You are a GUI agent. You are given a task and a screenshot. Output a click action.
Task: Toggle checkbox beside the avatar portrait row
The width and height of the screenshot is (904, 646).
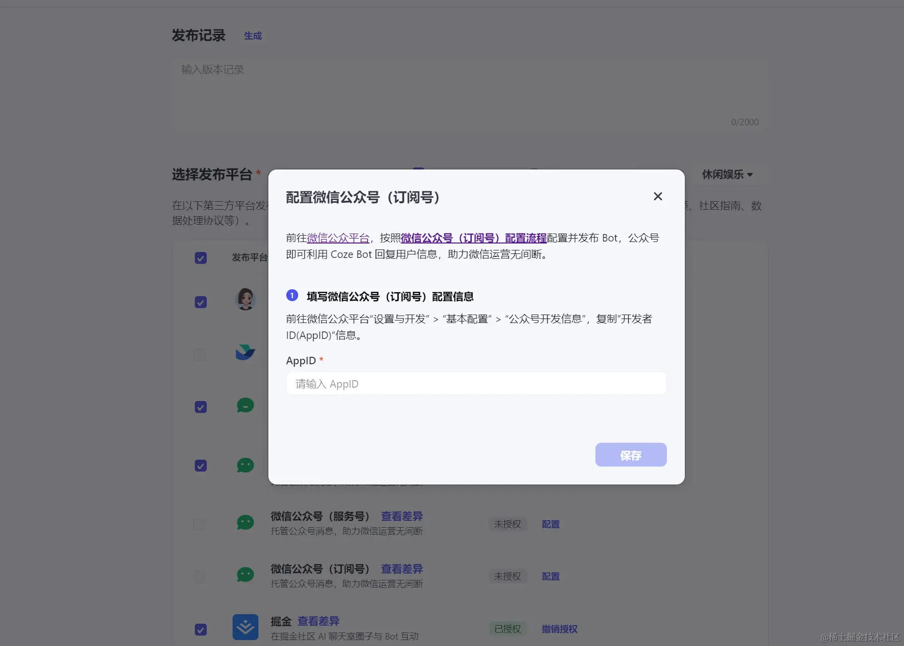(x=201, y=302)
